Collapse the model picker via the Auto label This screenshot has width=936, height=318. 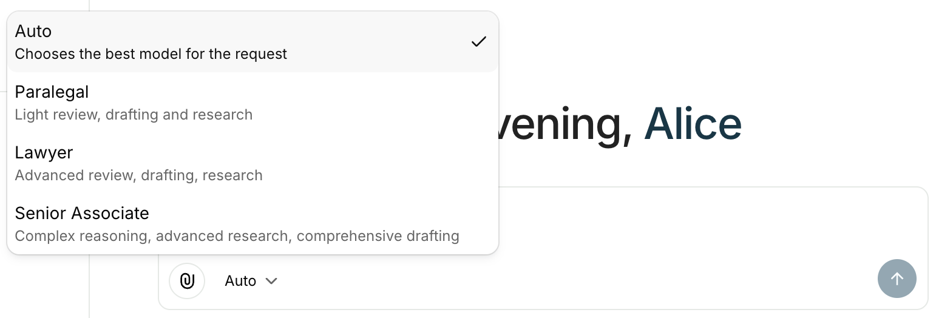tap(240, 281)
